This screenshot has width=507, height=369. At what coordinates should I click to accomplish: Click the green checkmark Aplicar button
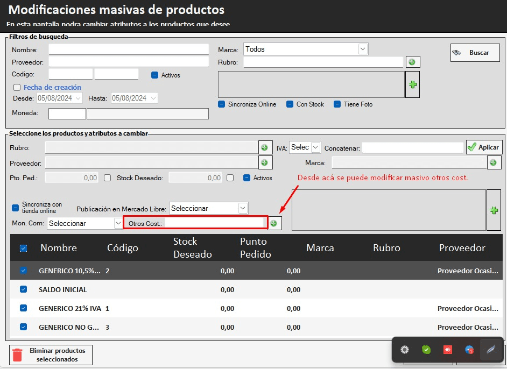pyautogui.click(x=484, y=147)
